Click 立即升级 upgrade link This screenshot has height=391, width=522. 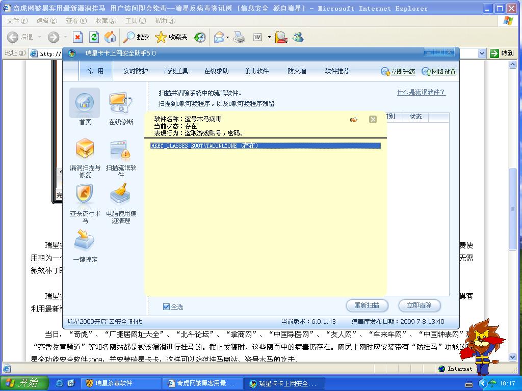398,71
